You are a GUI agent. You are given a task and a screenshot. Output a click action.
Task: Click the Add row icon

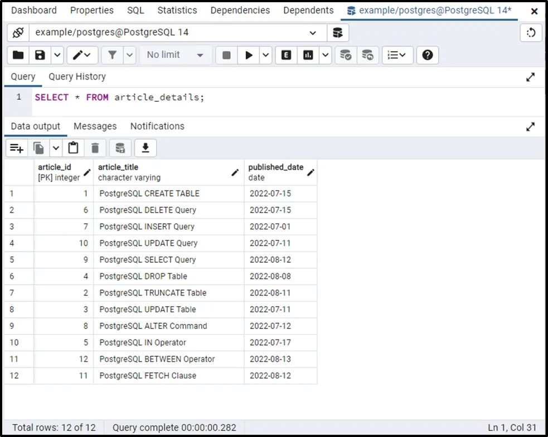pyautogui.click(x=17, y=148)
